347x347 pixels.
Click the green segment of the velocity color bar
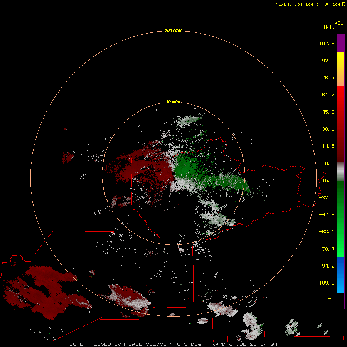tap(340, 219)
